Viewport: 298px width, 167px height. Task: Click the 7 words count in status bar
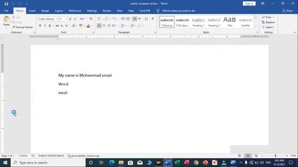click(x=23, y=156)
